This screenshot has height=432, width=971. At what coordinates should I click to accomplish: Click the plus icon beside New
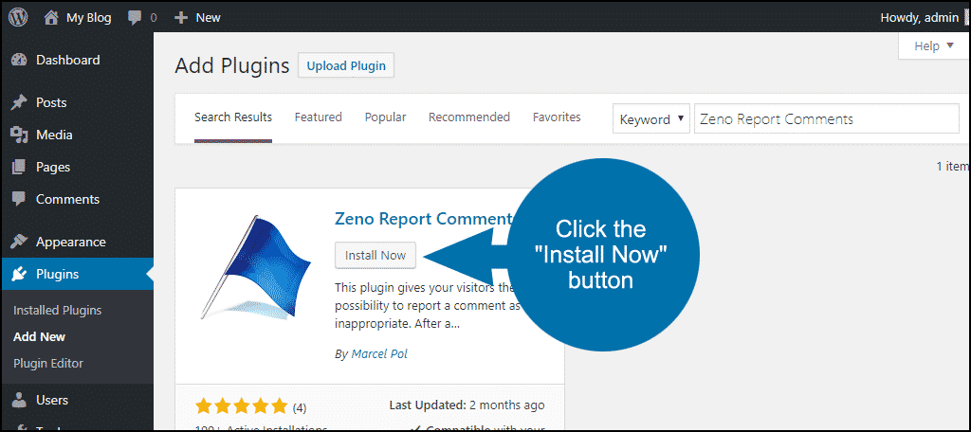point(181,18)
